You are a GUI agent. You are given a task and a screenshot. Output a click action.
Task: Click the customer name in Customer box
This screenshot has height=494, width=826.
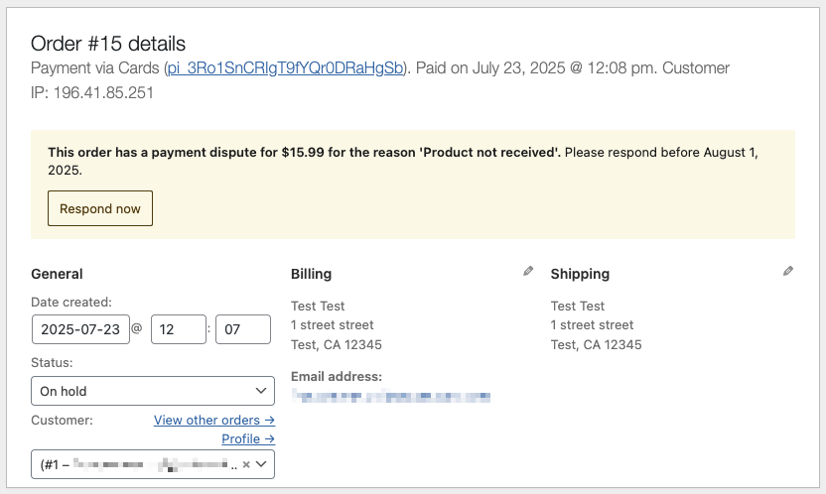click(150, 464)
